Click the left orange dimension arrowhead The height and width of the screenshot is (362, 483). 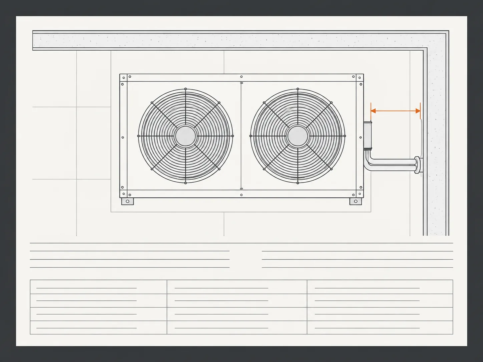click(373, 111)
